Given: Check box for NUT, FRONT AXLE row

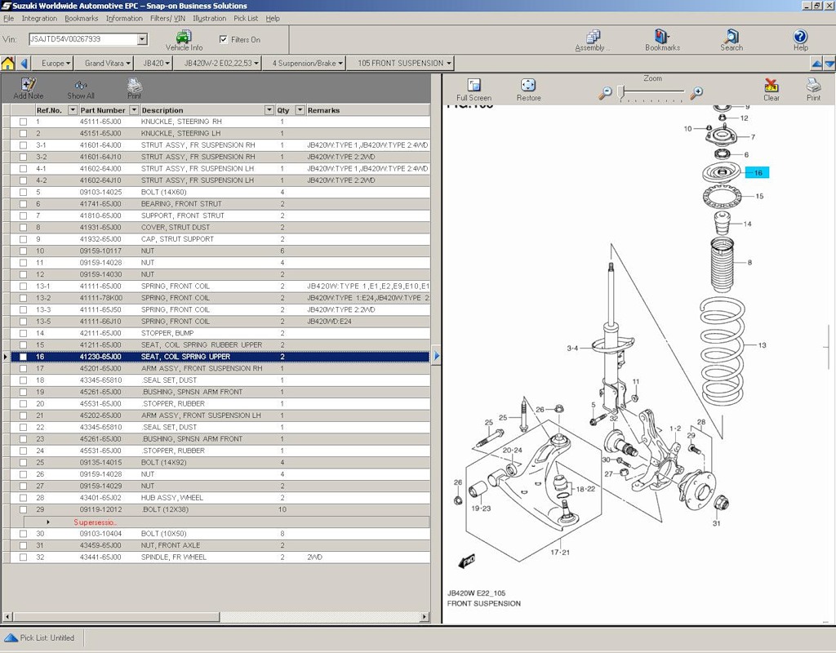Looking at the screenshot, I should 23,545.
